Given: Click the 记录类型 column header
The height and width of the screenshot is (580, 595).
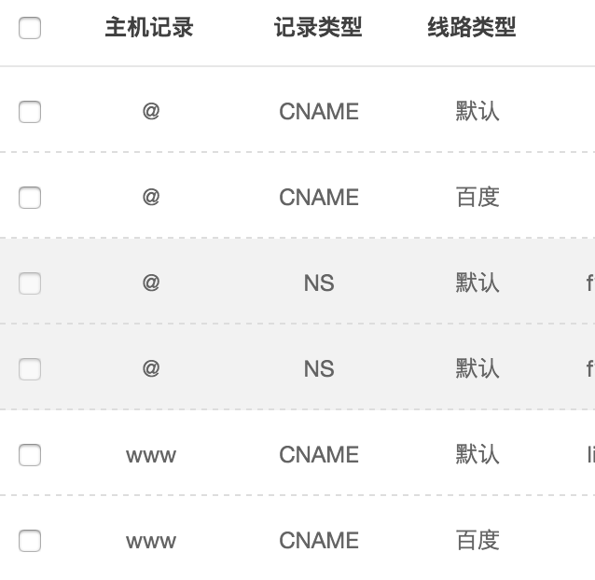Looking at the screenshot, I should tap(318, 28).
